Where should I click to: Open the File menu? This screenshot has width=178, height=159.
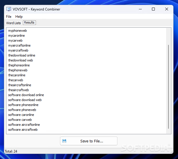pos(9,17)
